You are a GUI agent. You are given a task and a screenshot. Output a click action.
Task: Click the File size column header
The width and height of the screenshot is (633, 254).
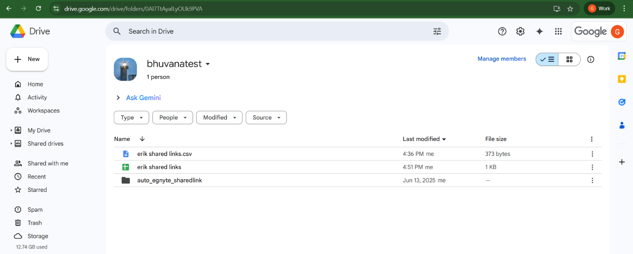coord(496,139)
